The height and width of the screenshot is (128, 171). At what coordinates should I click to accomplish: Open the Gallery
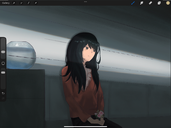point(6,3)
